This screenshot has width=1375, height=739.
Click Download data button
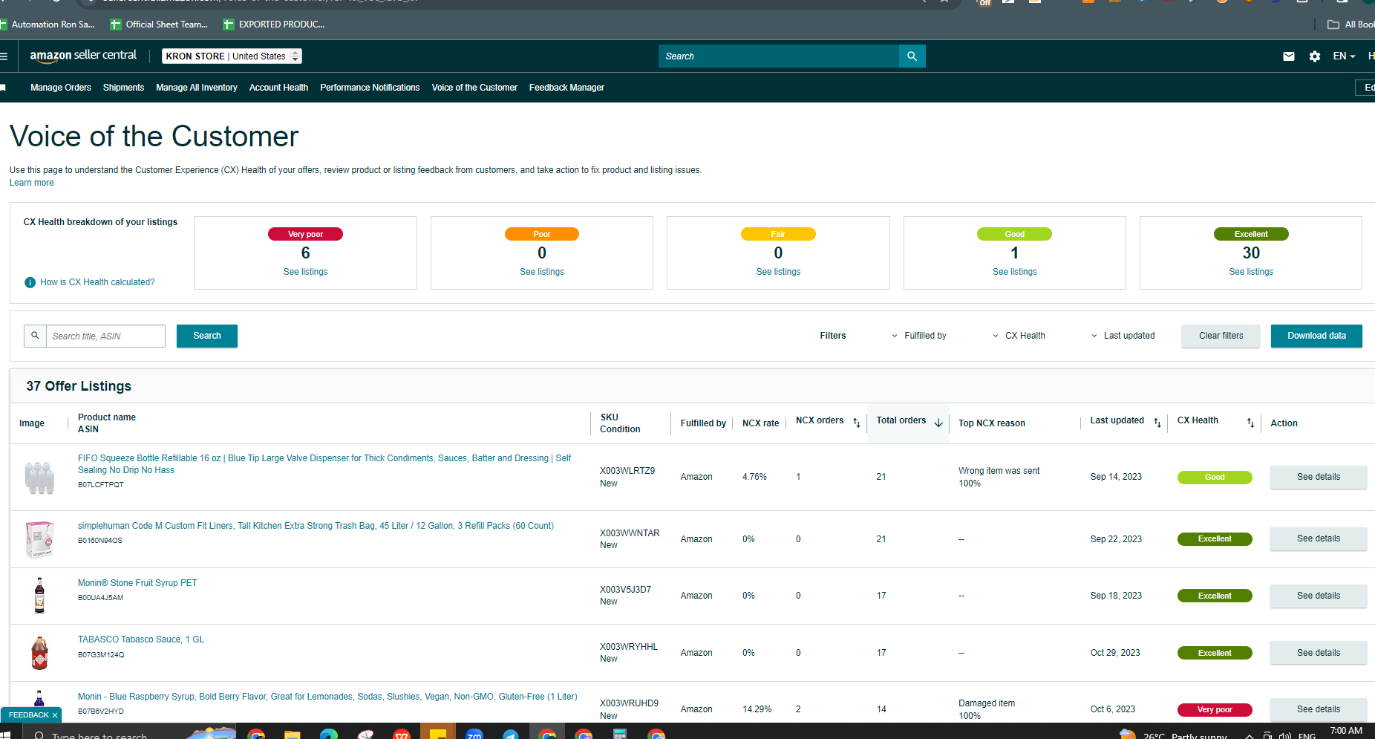pyautogui.click(x=1316, y=336)
